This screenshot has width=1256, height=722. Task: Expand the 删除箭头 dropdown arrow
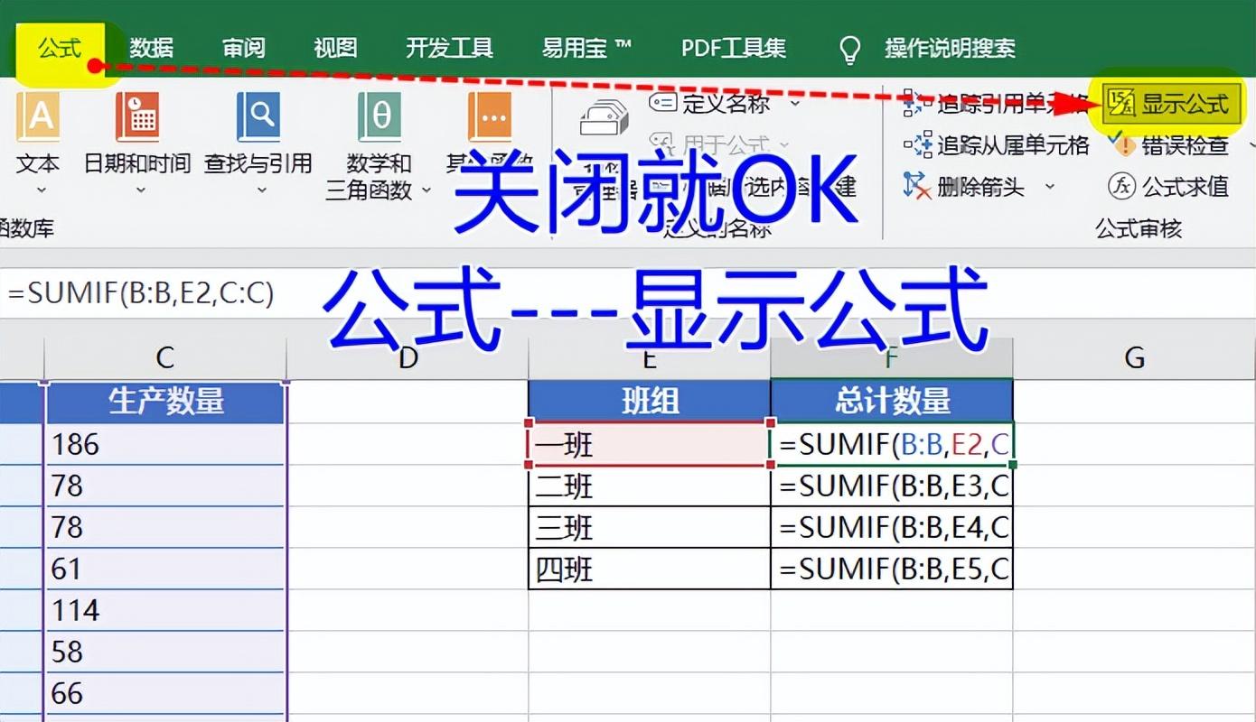point(1049,187)
